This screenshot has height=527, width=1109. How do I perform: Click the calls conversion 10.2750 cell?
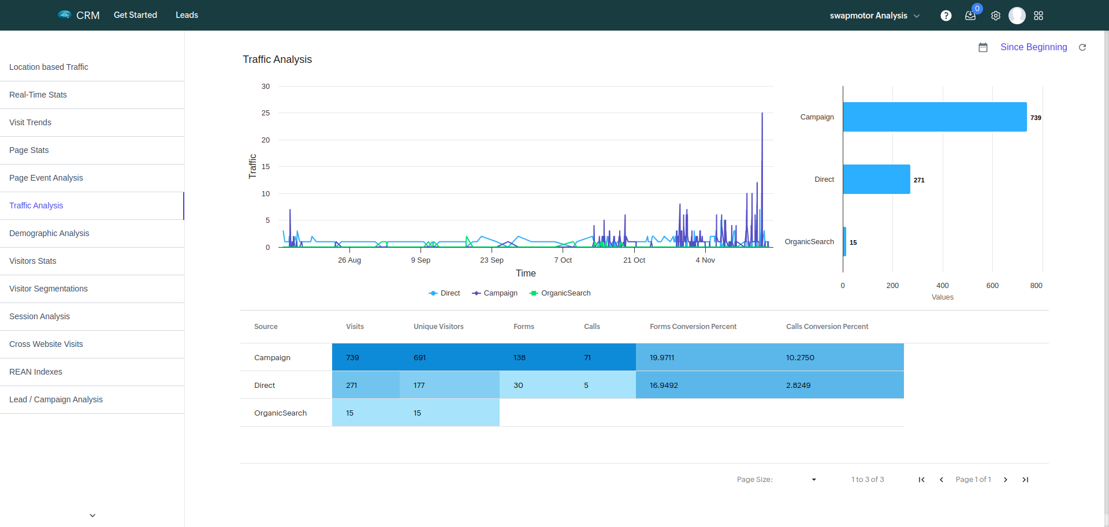(x=838, y=357)
